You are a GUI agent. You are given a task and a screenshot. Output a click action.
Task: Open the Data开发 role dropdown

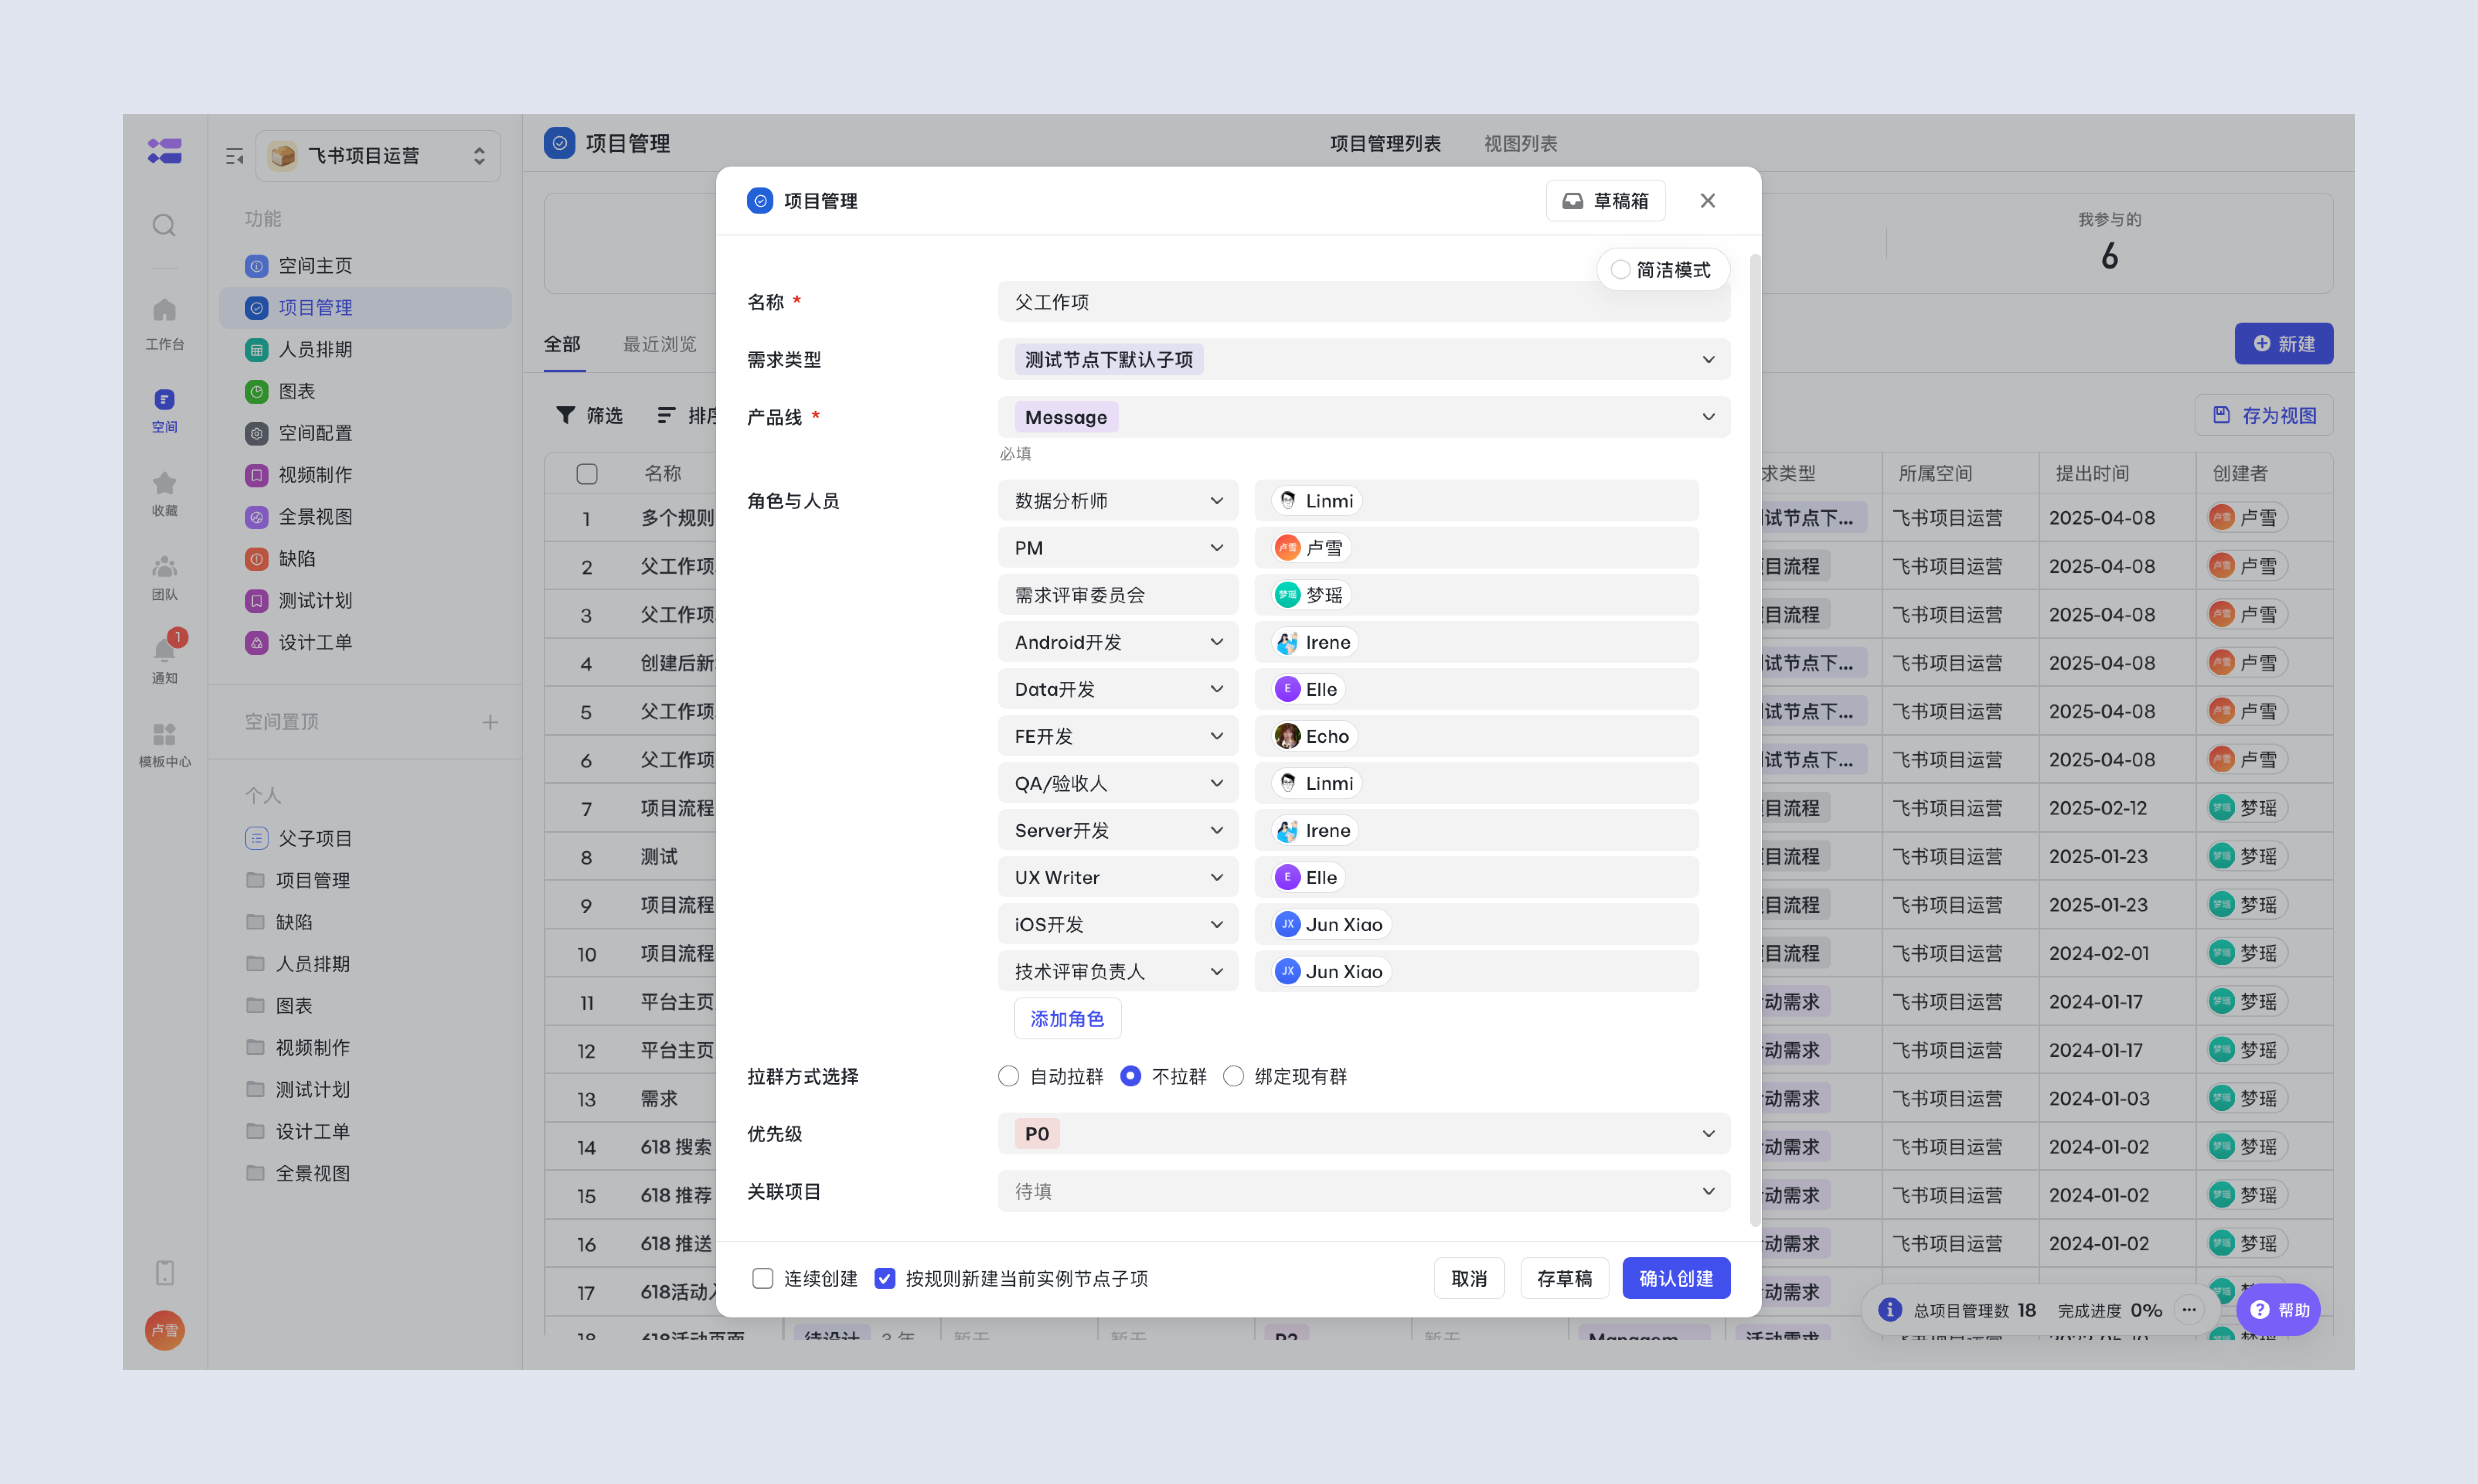tap(1118, 689)
